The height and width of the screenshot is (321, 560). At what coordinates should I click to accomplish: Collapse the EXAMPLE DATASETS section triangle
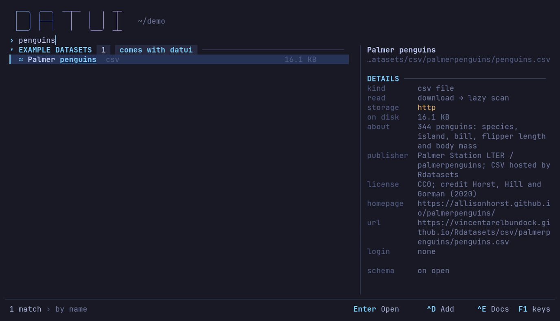(12, 50)
